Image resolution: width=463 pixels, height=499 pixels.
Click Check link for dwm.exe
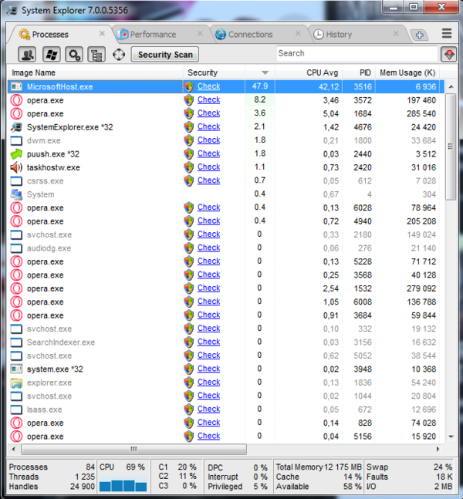click(208, 140)
